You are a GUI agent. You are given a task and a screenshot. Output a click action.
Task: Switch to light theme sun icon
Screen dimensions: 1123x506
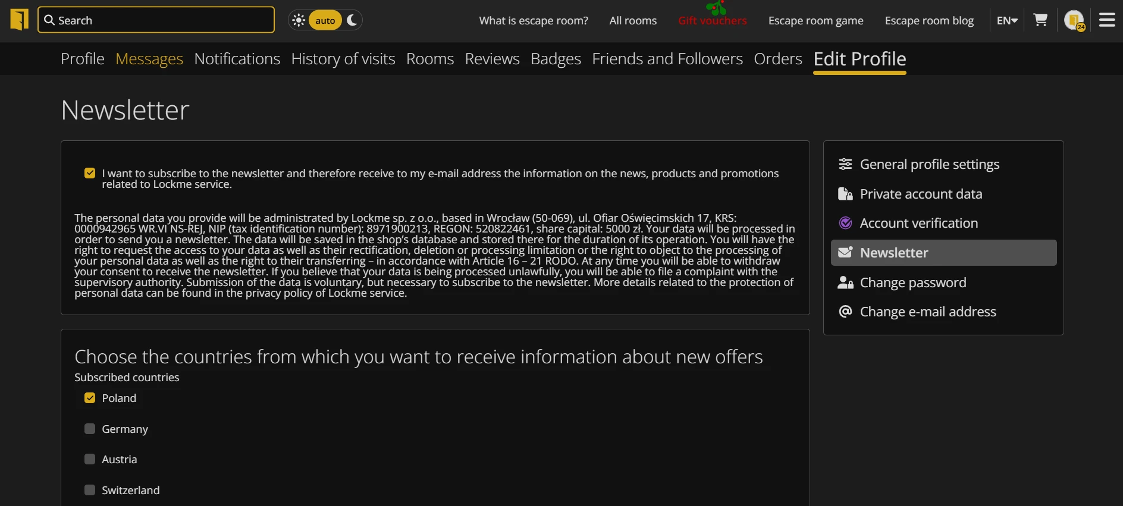click(x=299, y=20)
